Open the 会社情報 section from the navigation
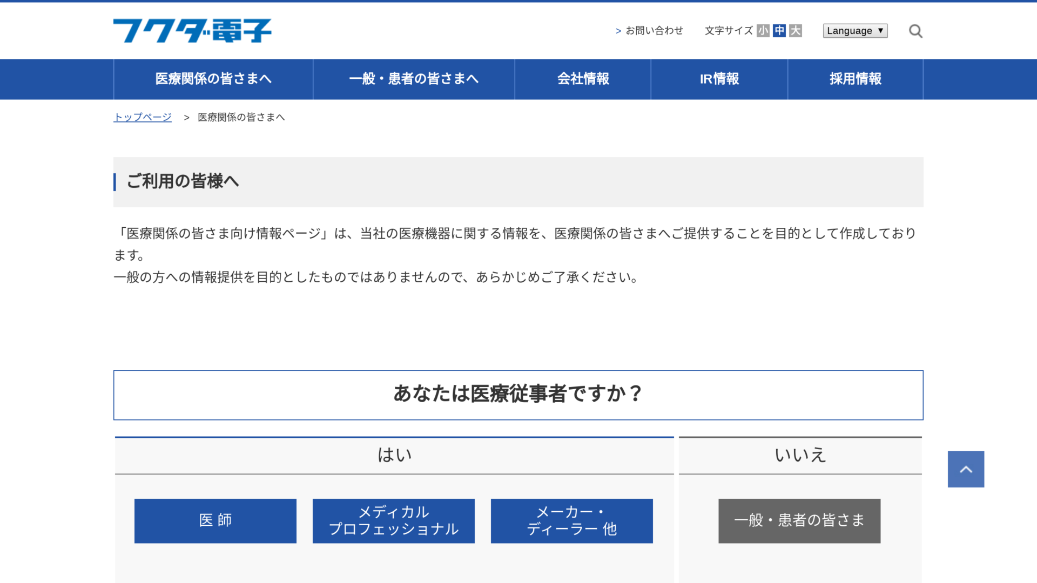Viewport: 1037px width, 583px height. coord(583,79)
